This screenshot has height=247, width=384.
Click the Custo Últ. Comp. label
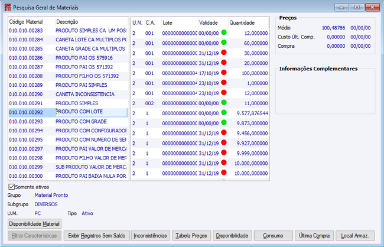296,37
